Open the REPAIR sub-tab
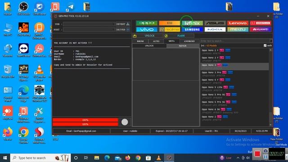The width and height of the screenshot is (288, 162). pos(183,46)
